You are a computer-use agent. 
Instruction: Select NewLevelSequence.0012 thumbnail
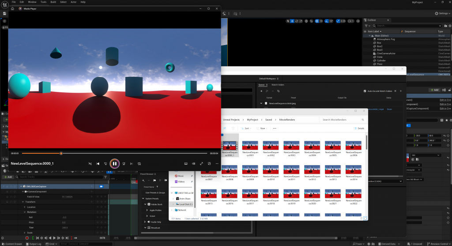312,173
